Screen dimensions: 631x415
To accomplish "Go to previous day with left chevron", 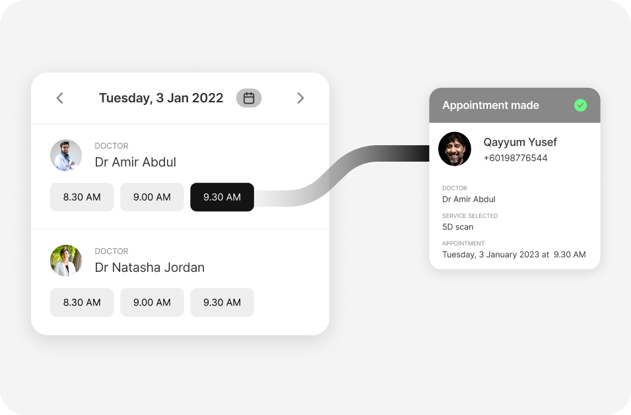I will 60,98.
